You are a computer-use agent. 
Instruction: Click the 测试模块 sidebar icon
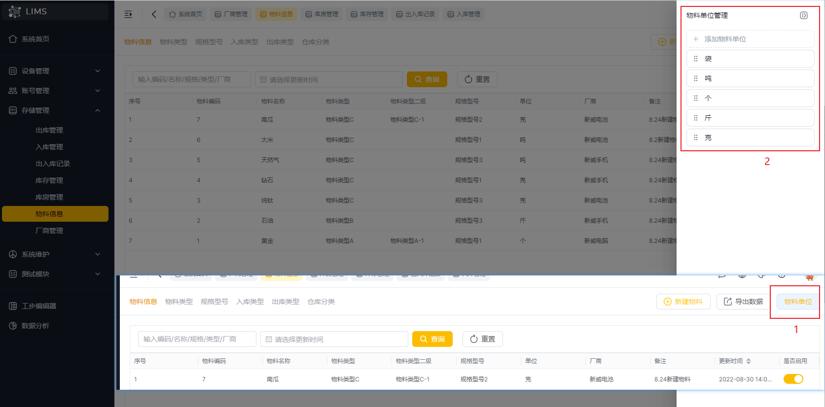tap(13, 274)
